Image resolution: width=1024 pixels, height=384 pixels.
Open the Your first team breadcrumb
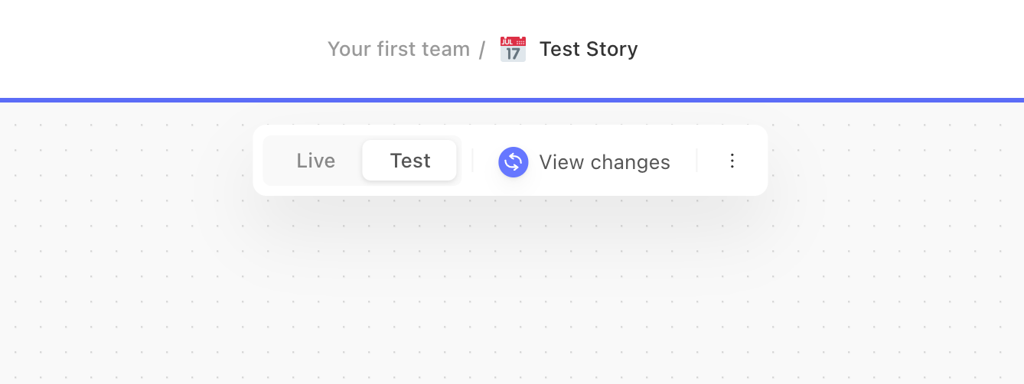click(399, 49)
